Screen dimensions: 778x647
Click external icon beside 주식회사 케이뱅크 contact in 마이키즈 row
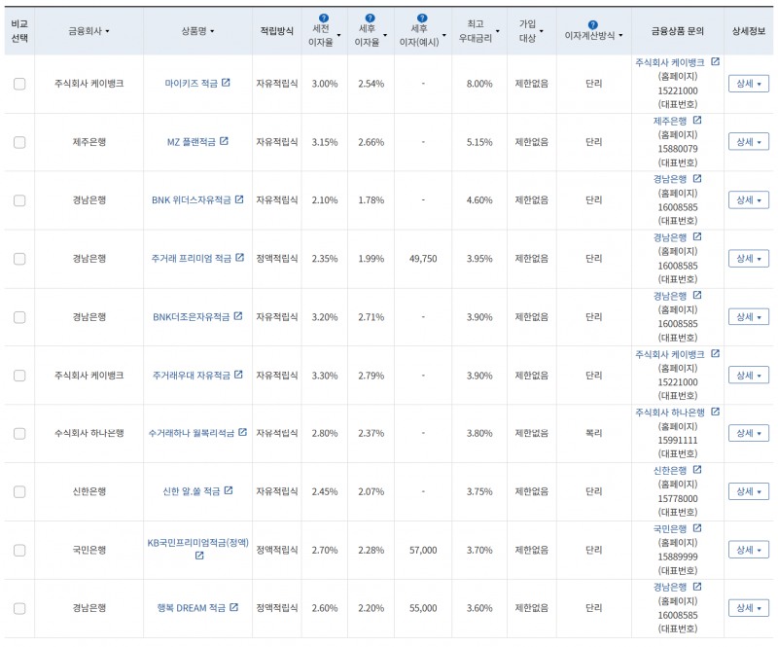coord(715,61)
